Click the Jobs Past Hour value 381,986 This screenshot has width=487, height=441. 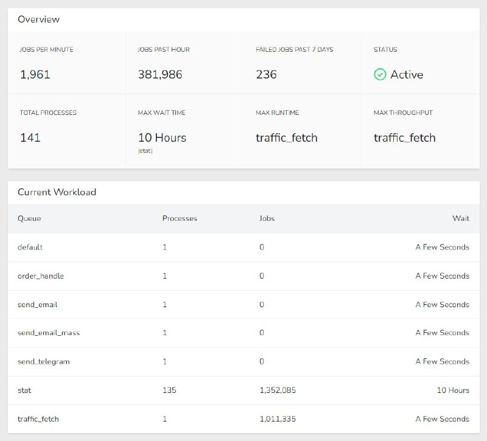pyautogui.click(x=160, y=75)
